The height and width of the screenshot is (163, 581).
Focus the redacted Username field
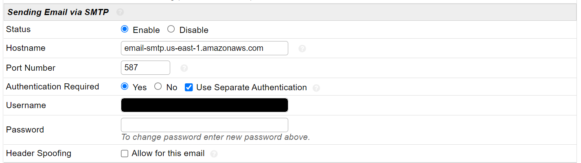(204, 105)
